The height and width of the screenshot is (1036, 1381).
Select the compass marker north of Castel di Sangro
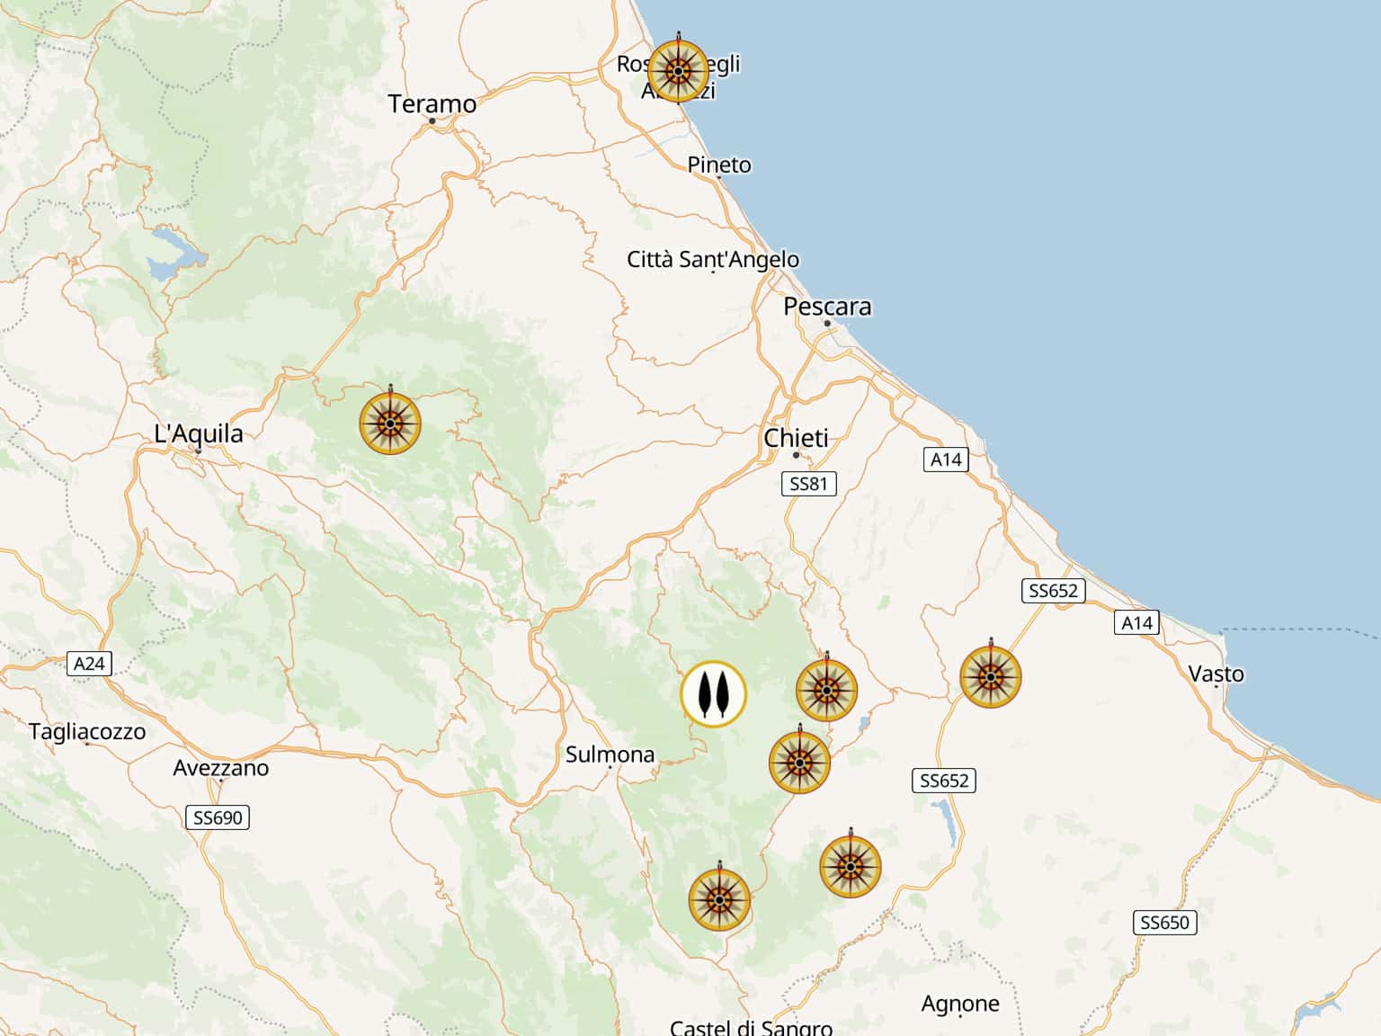(719, 898)
